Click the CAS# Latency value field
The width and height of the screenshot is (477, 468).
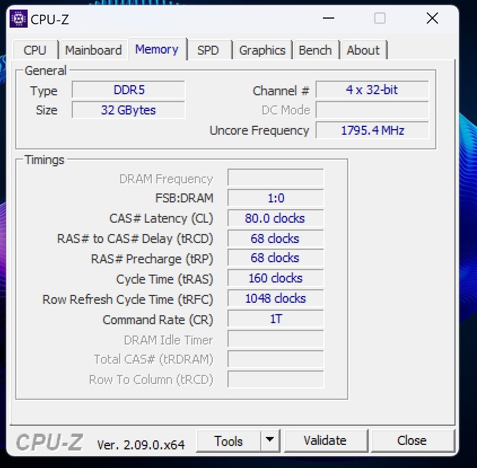pyautogui.click(x=275, y=218)
